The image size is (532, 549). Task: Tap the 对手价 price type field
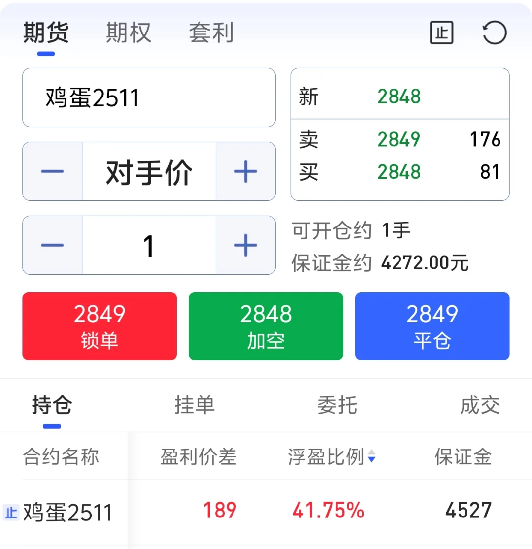pos(149,171)
